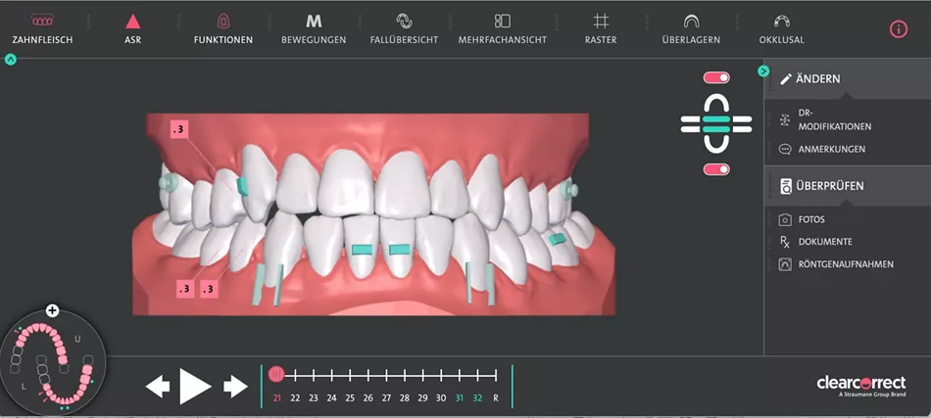
Task: Open the Fallübersicht case overview
Action: point(404,22)
